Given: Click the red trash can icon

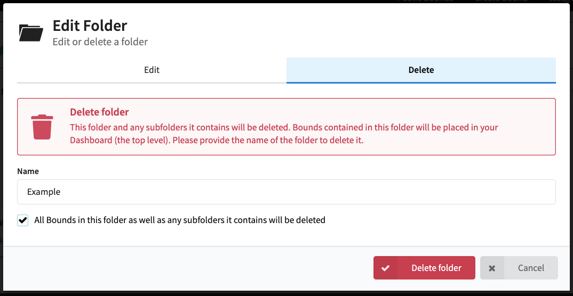Looking at the screenshot, I should point(42,127).
